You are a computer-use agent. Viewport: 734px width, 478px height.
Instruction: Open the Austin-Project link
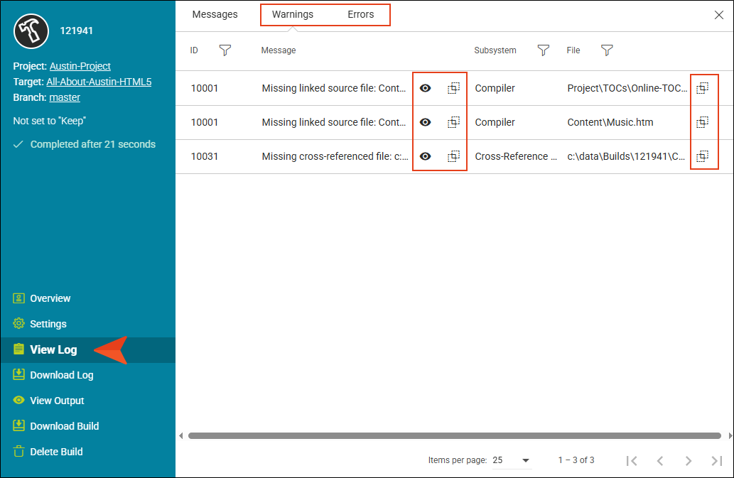point(80,66)
